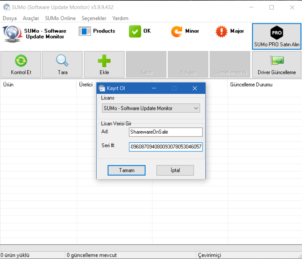Click the Kaldır disabled toolbar button
302x259 pixels.
146,64
